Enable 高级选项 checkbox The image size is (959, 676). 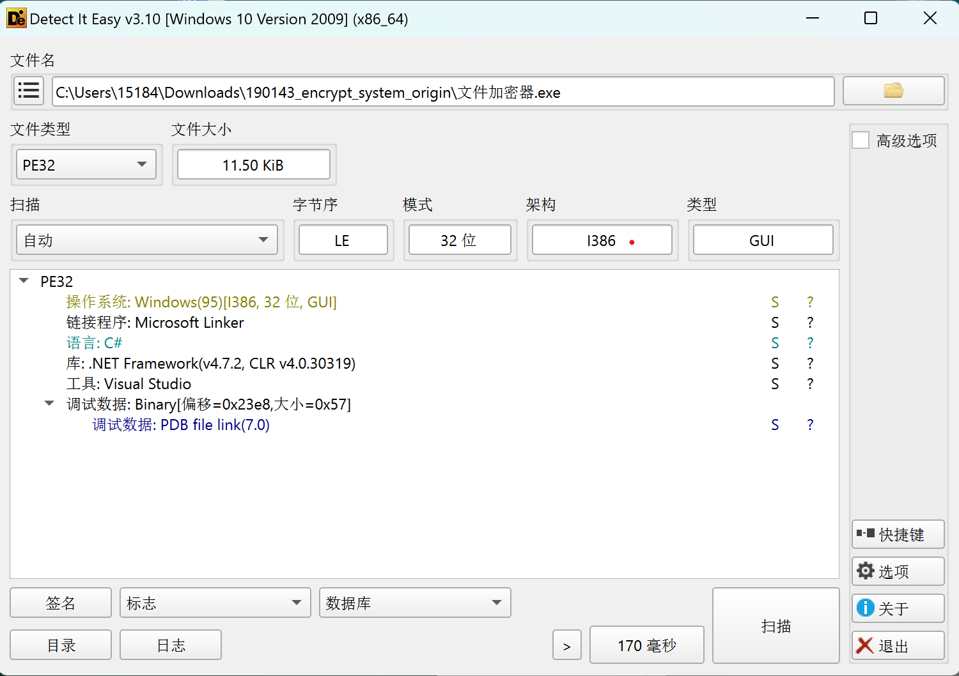[861, 141]
